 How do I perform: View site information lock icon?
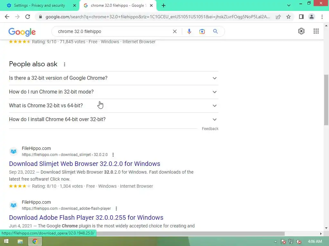point(40,17)
